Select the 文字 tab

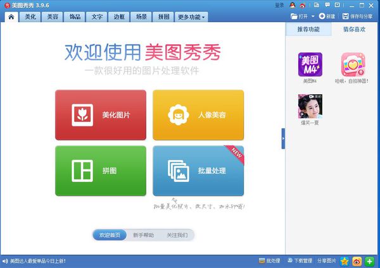point(97,17)
